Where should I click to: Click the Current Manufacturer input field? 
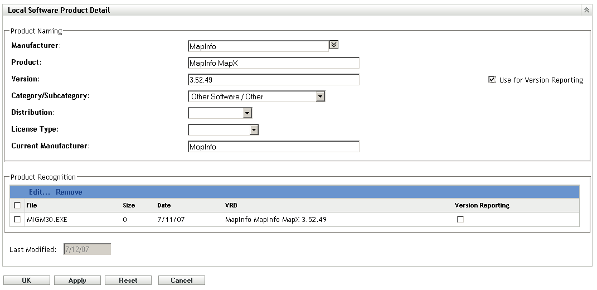(273, 147)
